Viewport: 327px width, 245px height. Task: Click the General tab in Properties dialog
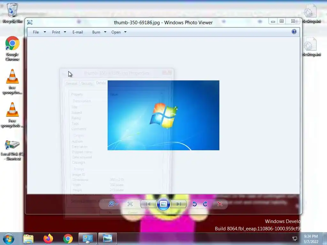pos(72,83)
